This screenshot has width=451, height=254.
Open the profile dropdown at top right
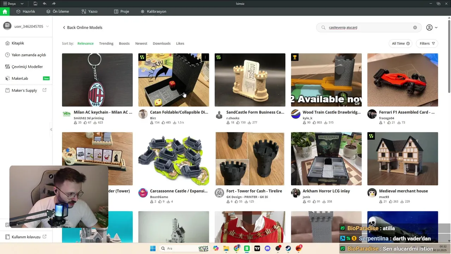tap(432, 28)
